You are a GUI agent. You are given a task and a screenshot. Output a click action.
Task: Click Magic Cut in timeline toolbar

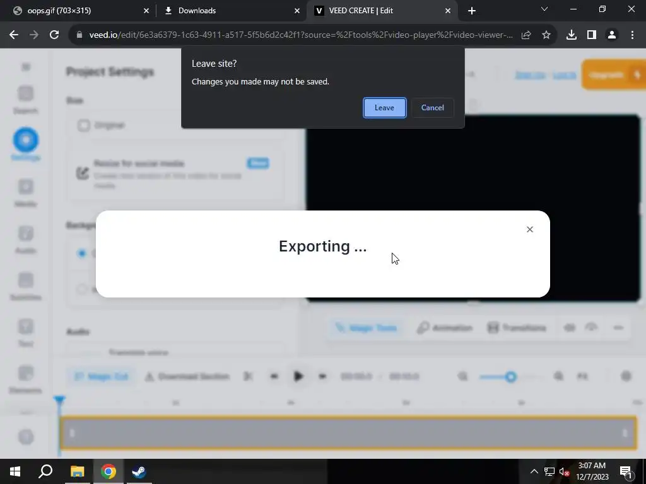tap(101, 376)
